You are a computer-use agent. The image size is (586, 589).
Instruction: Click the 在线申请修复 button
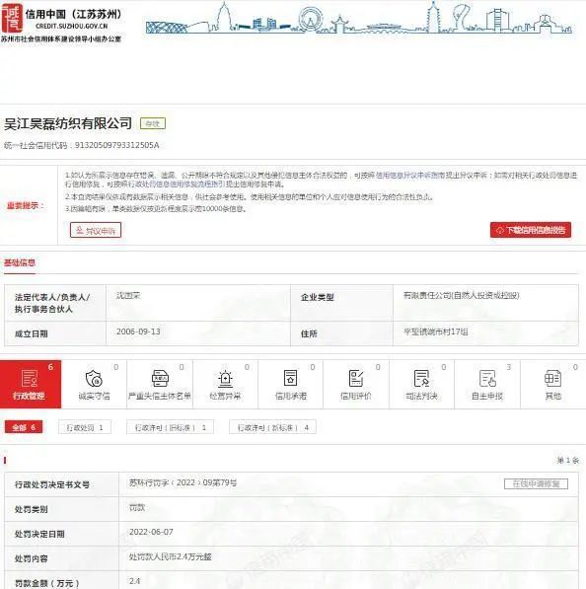[536, 483]
